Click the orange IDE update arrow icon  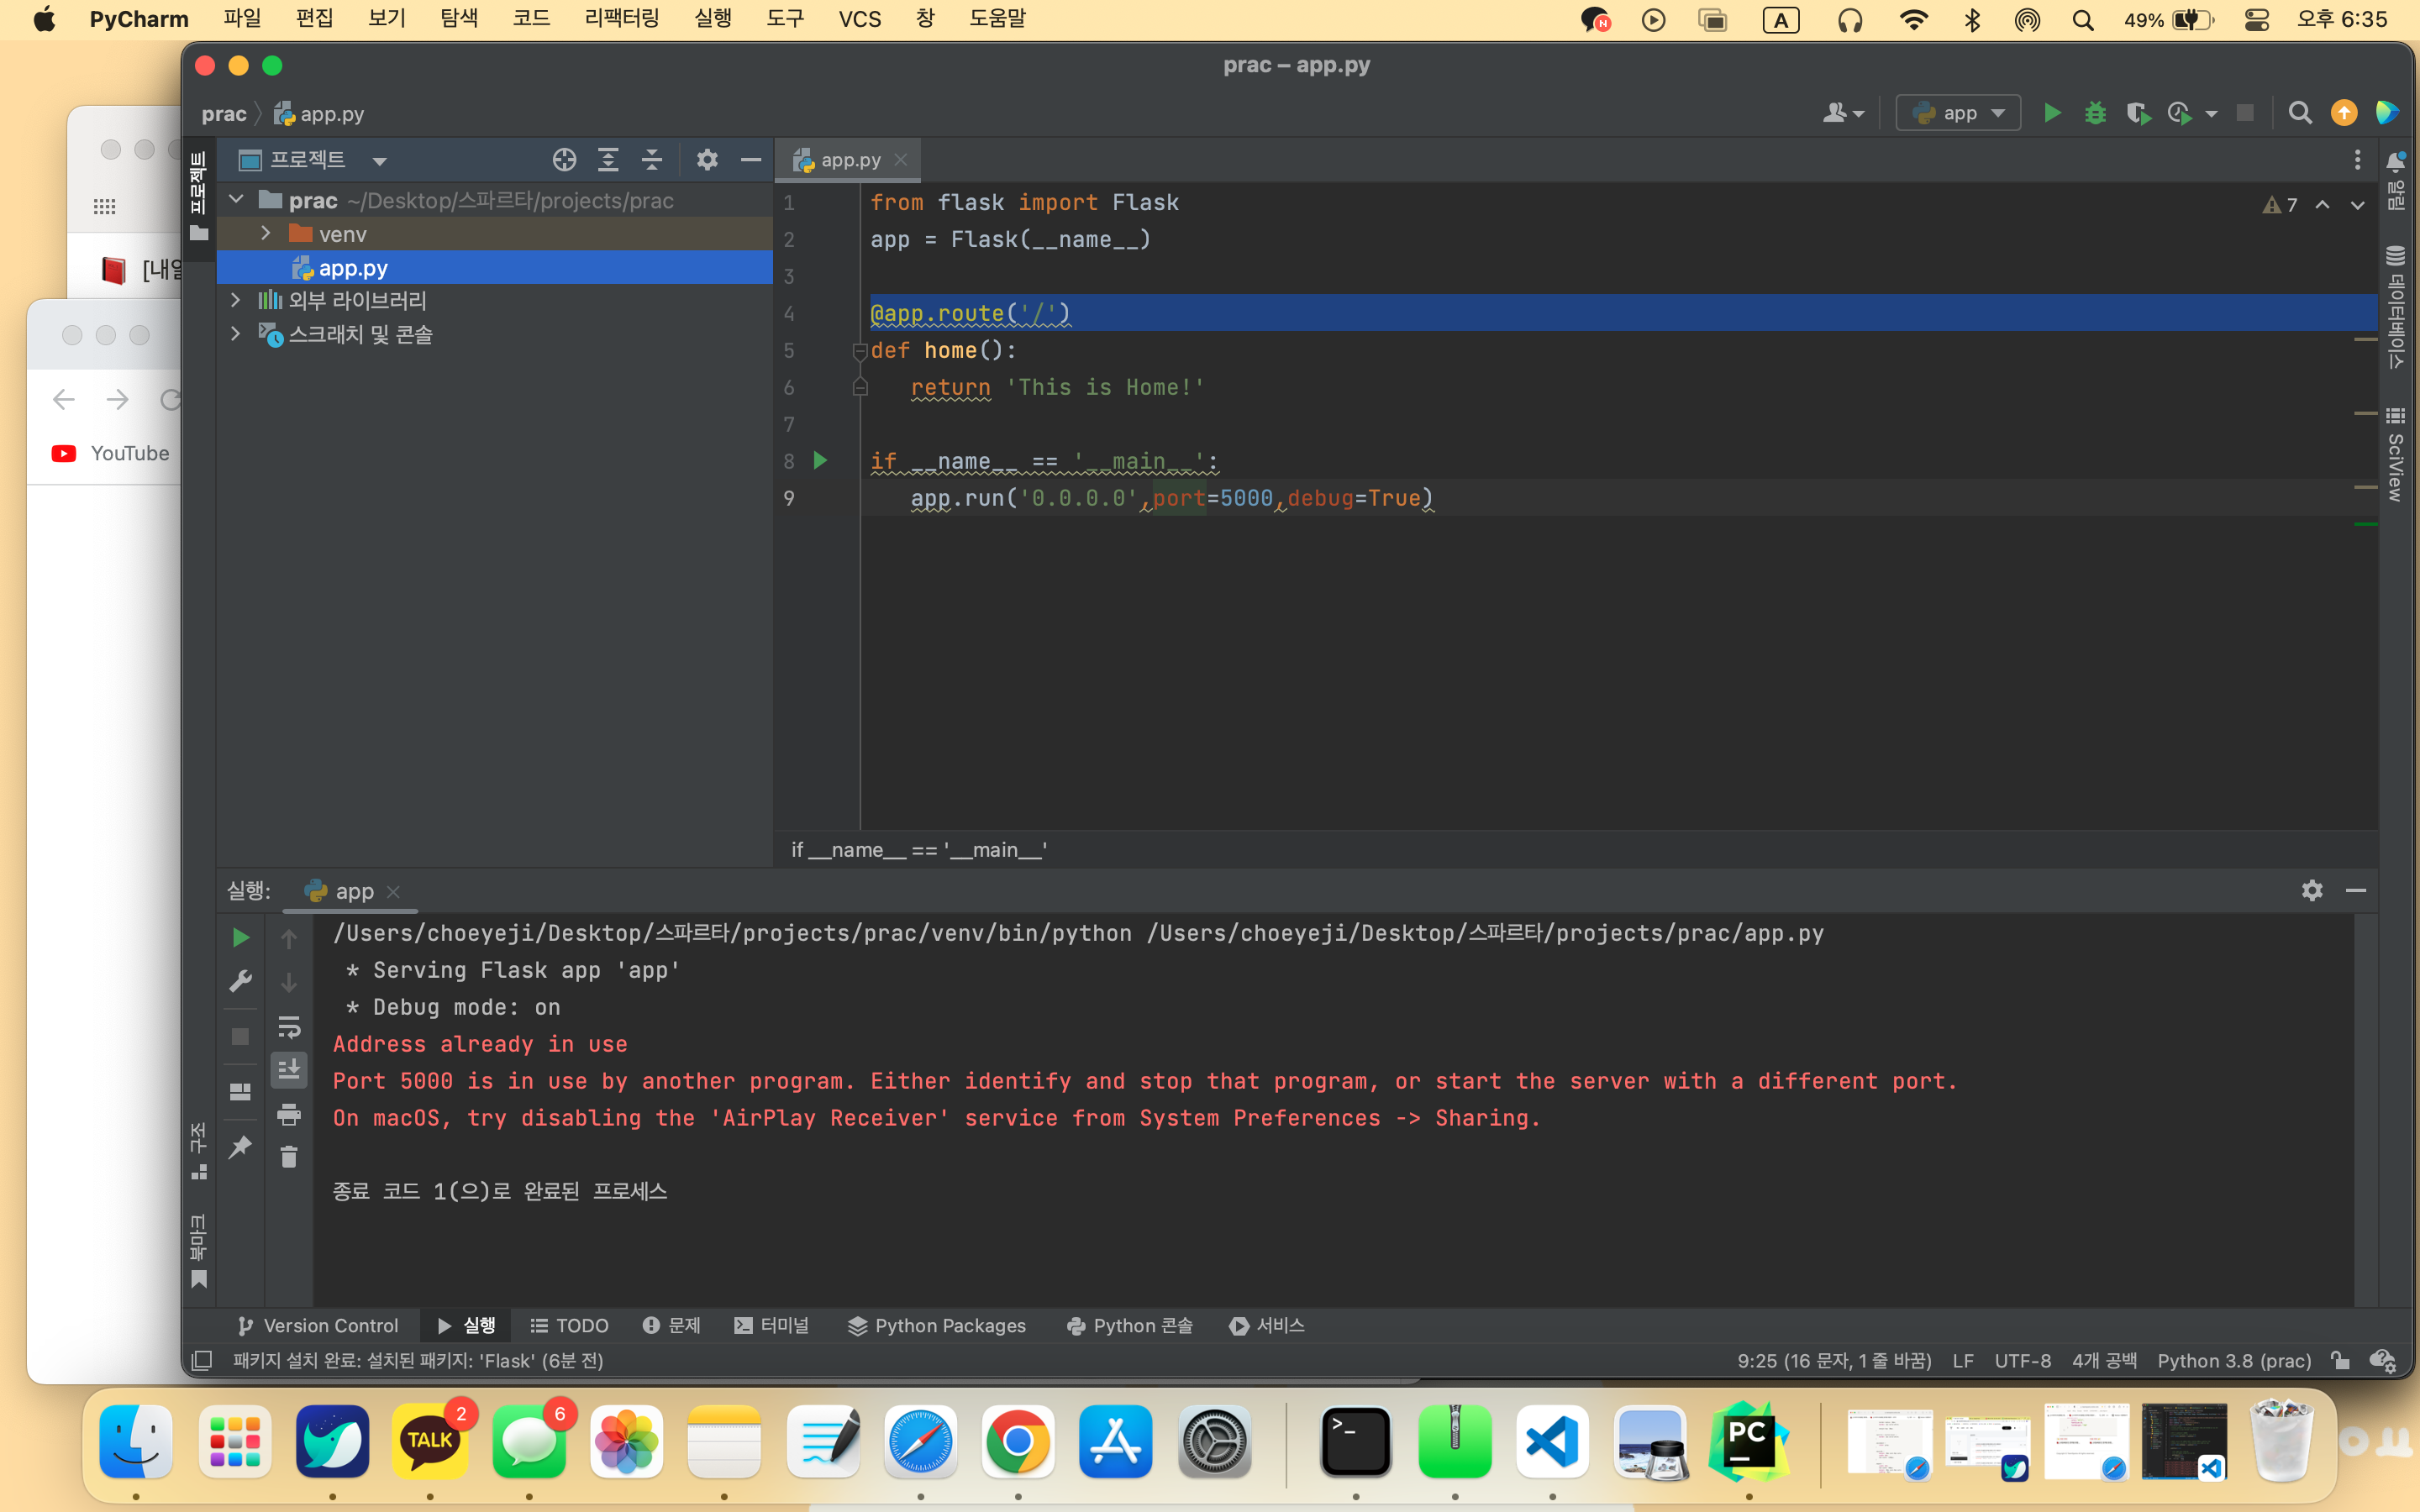coord(2344,113)
